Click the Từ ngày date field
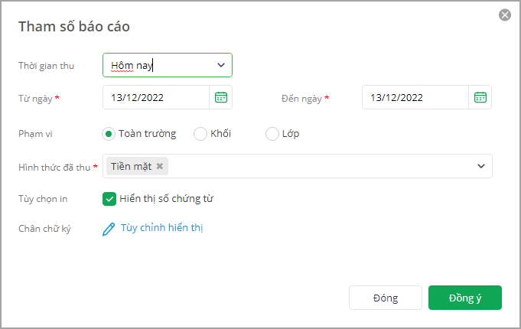521x329 pixels. tap(156, 97)
